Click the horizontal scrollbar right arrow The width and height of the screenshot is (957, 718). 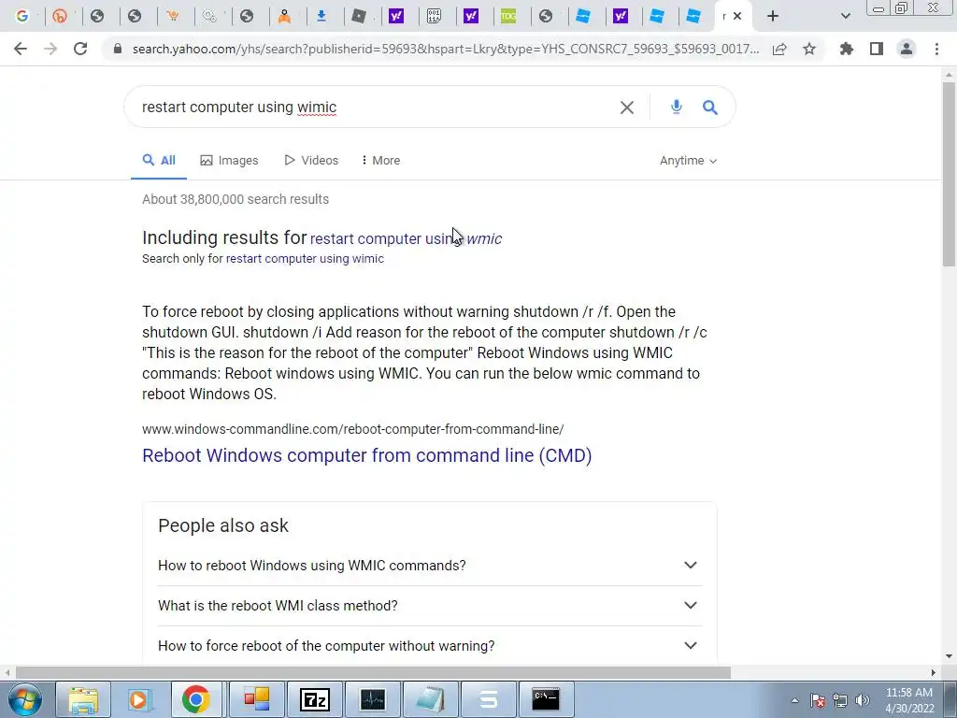point(934,673)
